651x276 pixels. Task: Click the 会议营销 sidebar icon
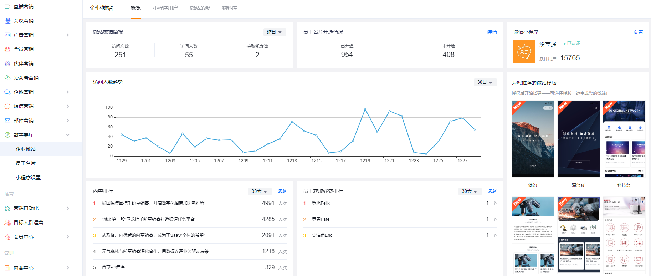tap(7, 21)
